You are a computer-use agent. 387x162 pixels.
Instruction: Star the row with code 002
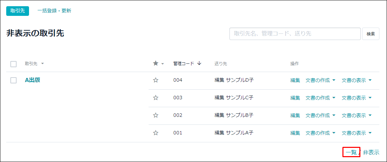pyautogui.click(x=155, y=115)
